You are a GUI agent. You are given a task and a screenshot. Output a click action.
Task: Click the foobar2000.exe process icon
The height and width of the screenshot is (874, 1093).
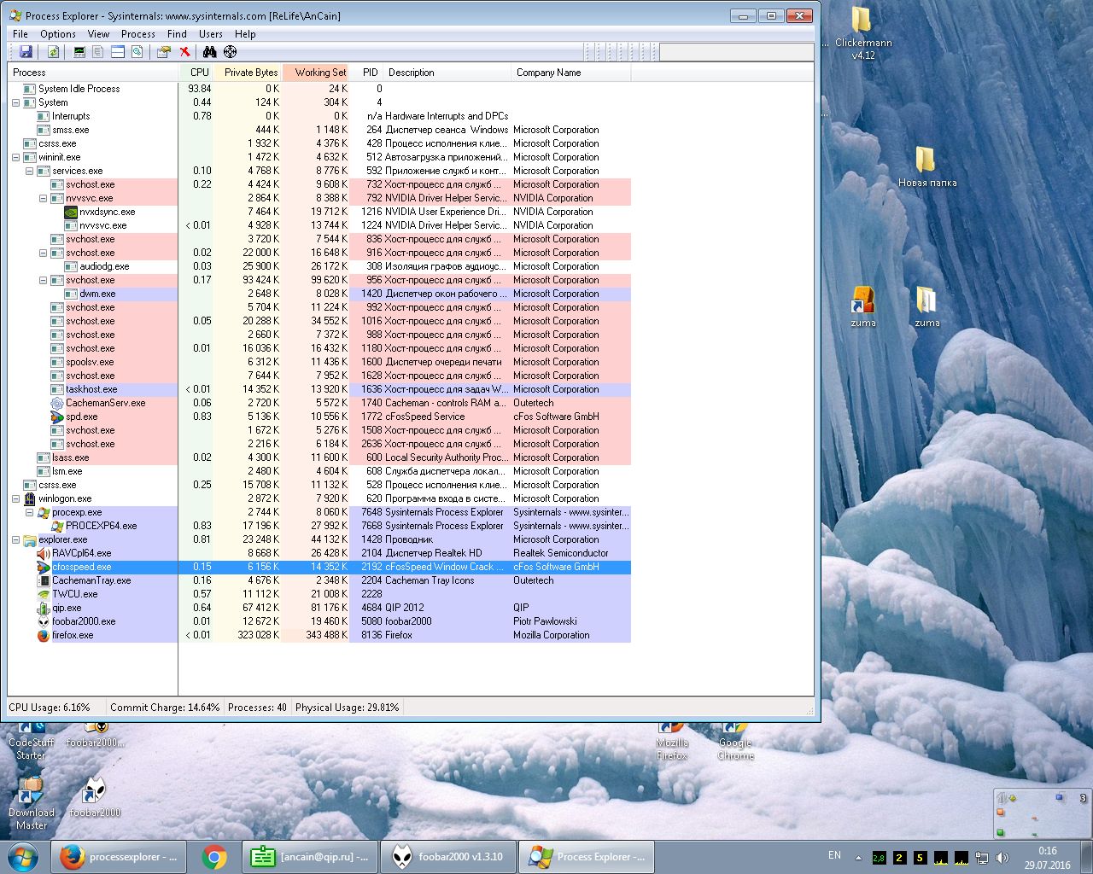pos(44,621)
